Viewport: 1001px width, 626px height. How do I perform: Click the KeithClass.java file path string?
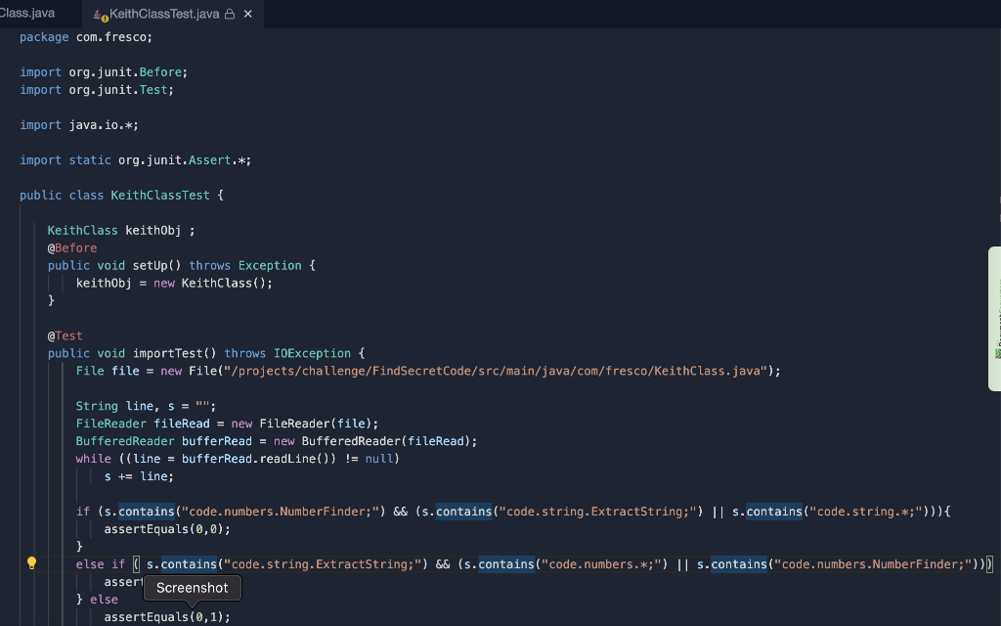click(496, 371)
